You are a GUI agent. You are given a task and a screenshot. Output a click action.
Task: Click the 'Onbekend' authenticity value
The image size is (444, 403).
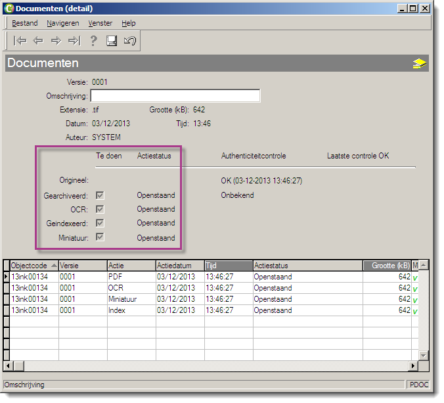tap(237, 195)
